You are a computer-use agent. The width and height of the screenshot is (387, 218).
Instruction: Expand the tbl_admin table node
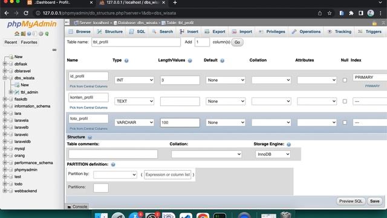(x=11, y=92)
